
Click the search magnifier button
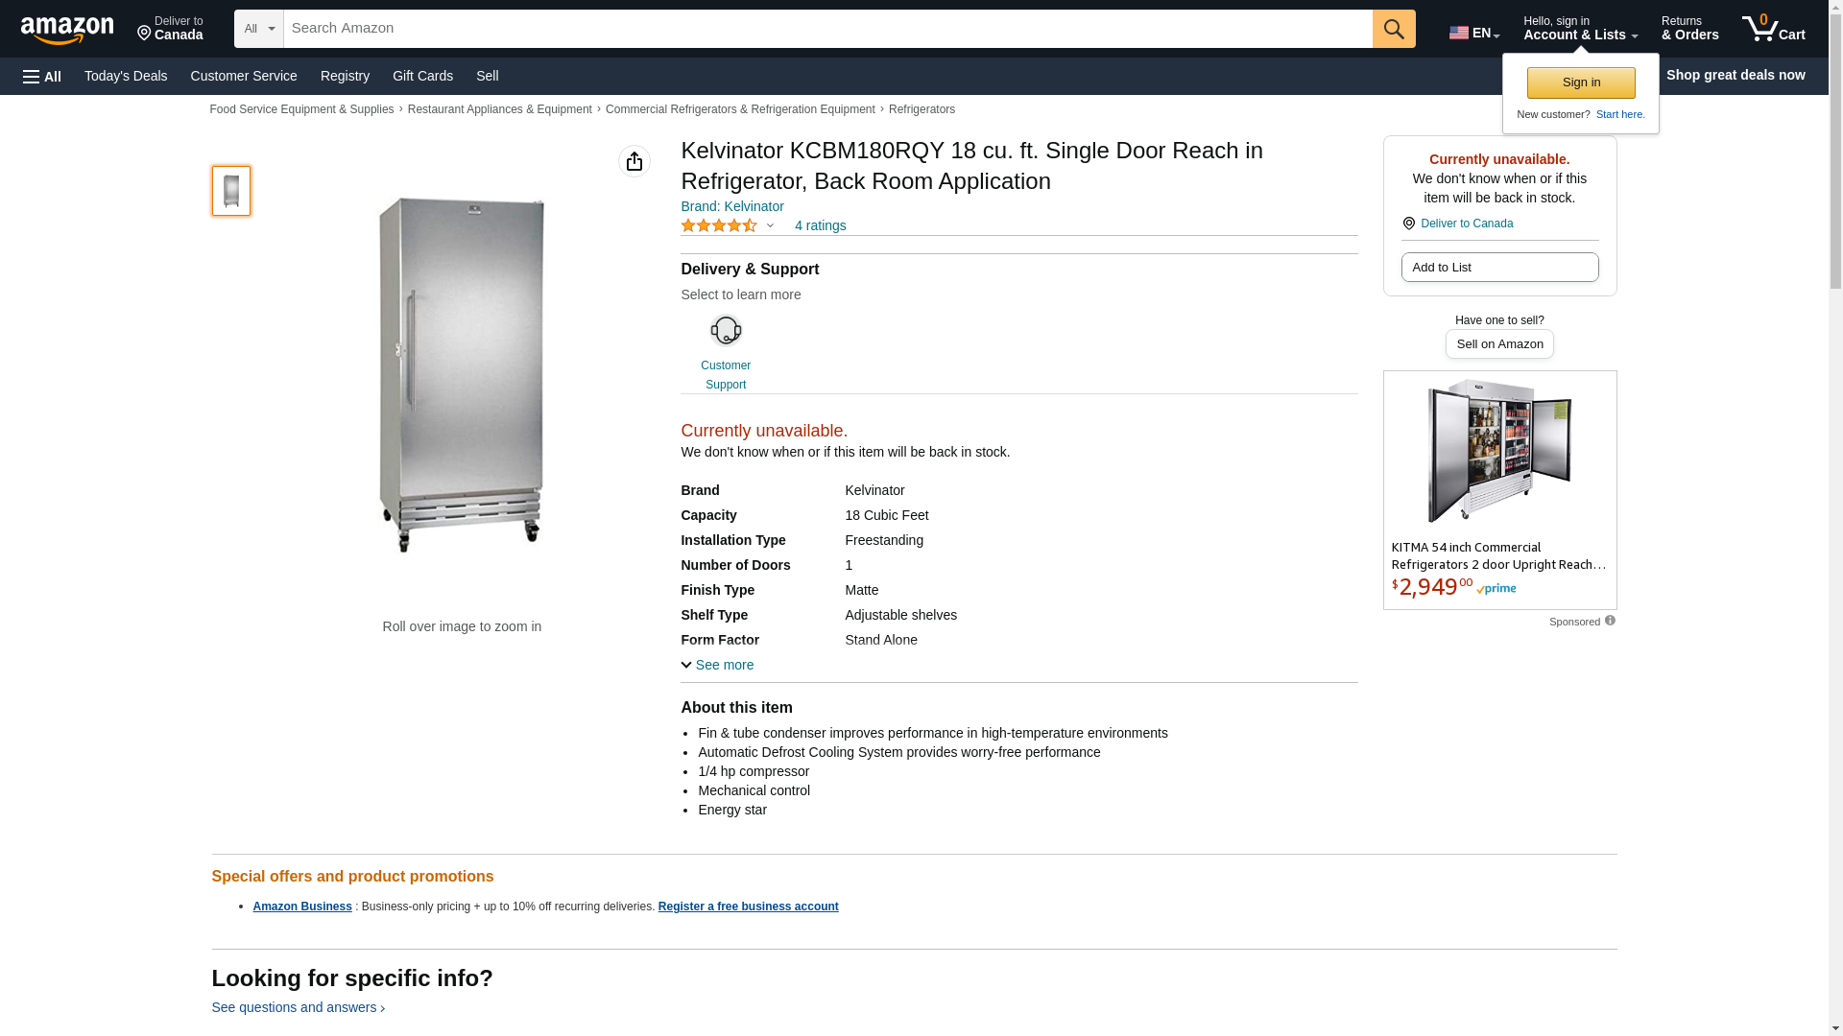coord(1394,29)
